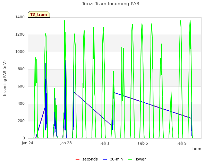The height and width of the screenshot is (166, 222).
Task: Click the blue 30-min legend color marker
Action: (105, 160)
